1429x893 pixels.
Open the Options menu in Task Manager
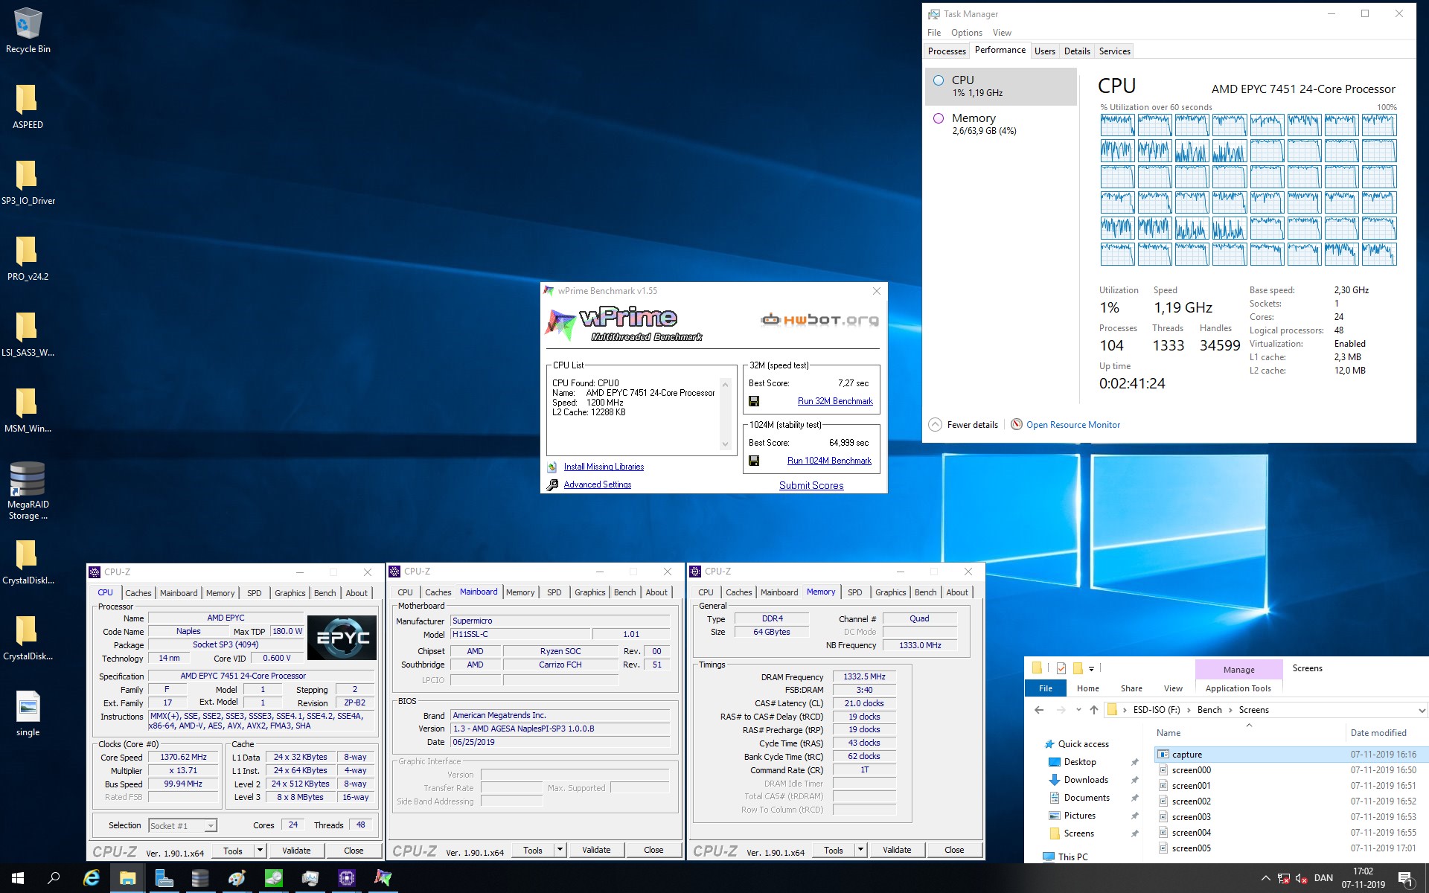(x=966, y=33)
